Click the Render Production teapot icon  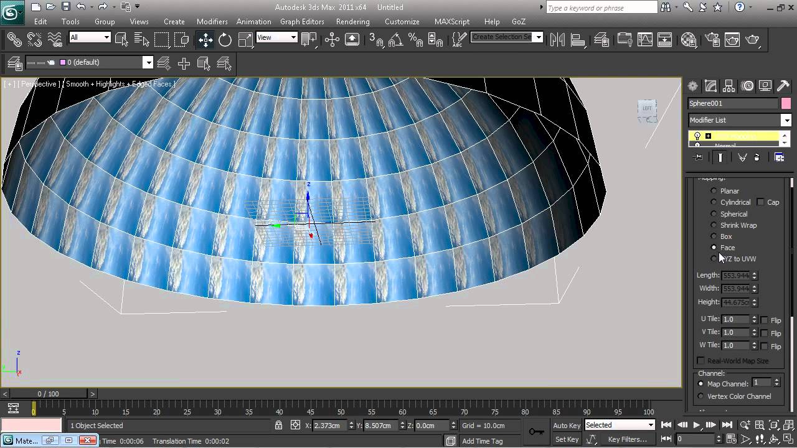point(753,39)
